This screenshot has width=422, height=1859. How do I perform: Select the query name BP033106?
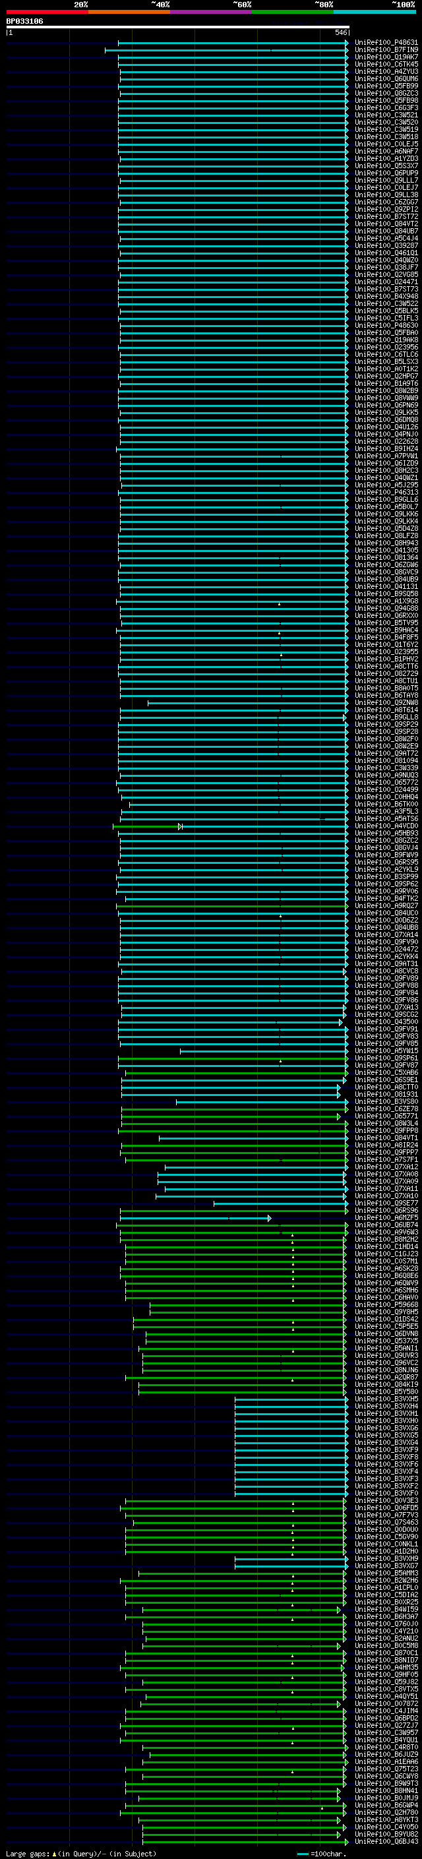(x=24, y=22)
